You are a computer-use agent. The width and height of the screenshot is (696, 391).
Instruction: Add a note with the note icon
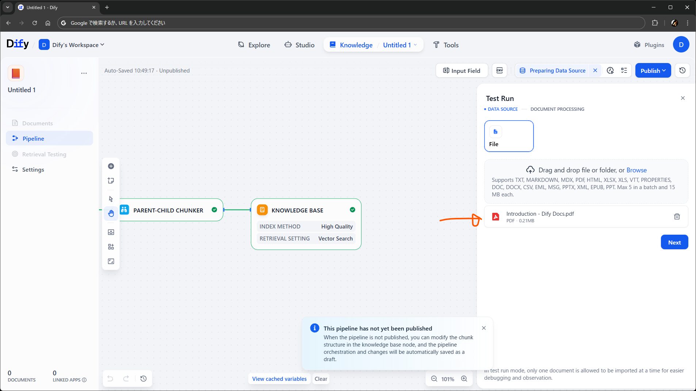[111, 181]
